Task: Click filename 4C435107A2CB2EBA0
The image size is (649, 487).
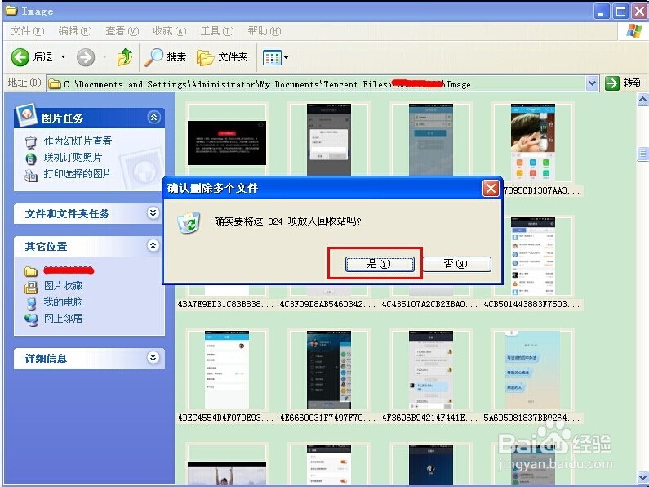Action: point(429,304)
